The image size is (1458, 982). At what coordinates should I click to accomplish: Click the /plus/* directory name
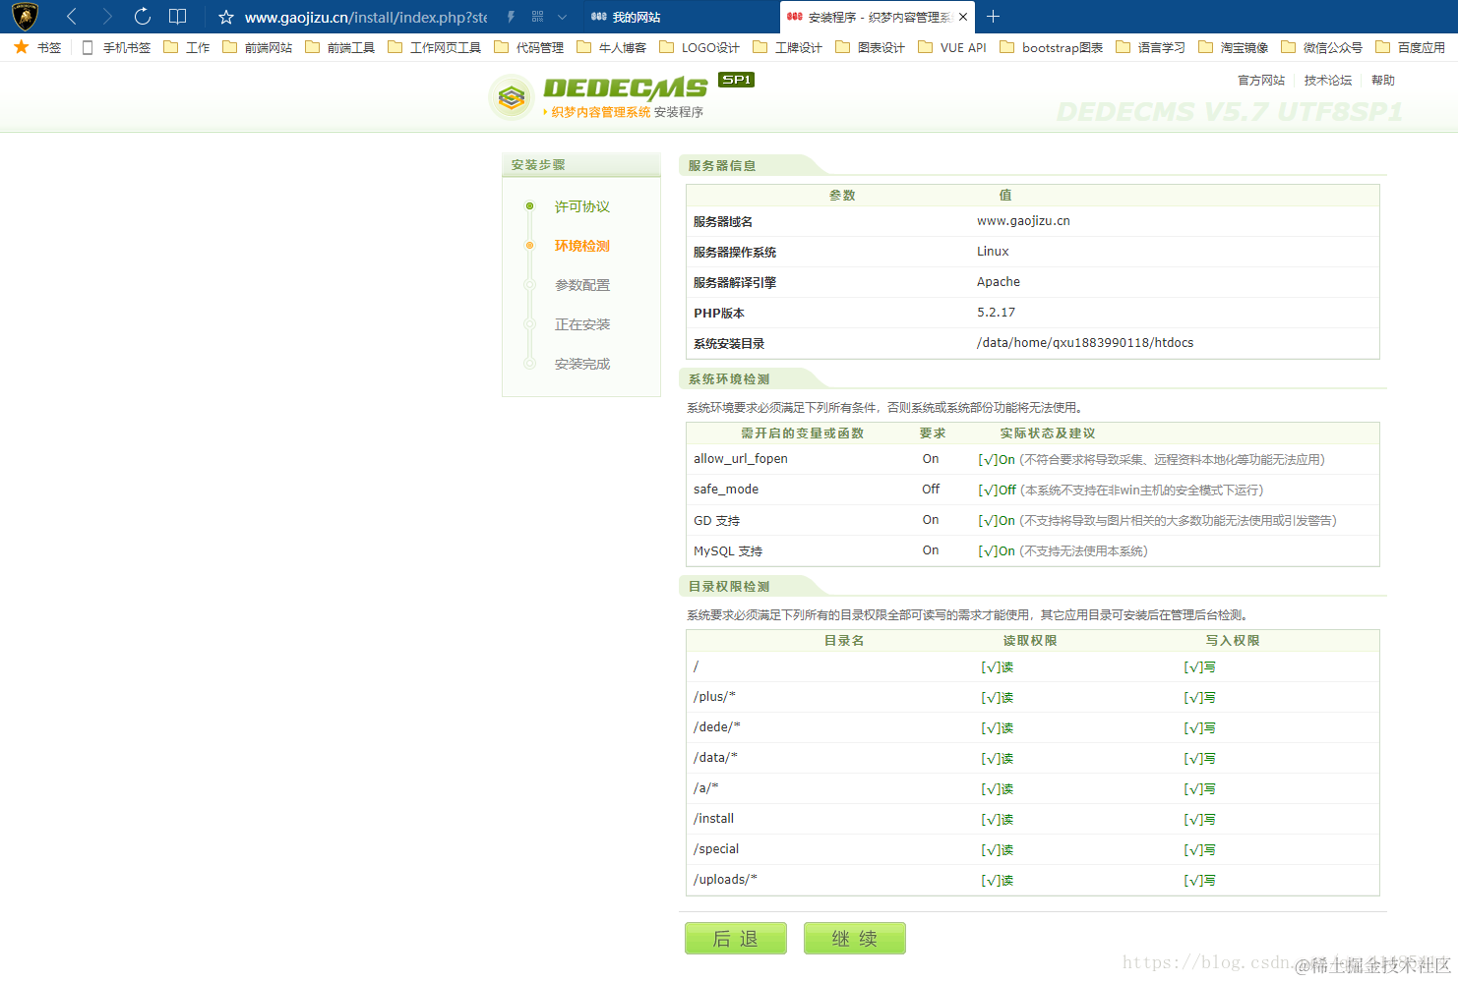(714, 697)
